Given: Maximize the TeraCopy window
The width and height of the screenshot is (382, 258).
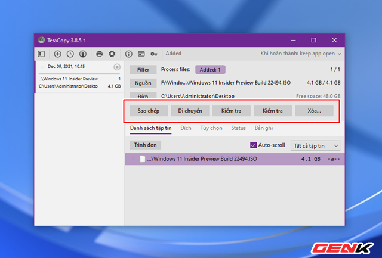Looking at the screenshot, I should 313,40.
